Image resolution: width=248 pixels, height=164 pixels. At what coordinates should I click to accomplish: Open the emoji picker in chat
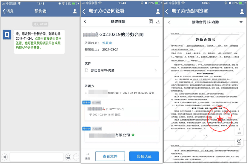(68, 157)
